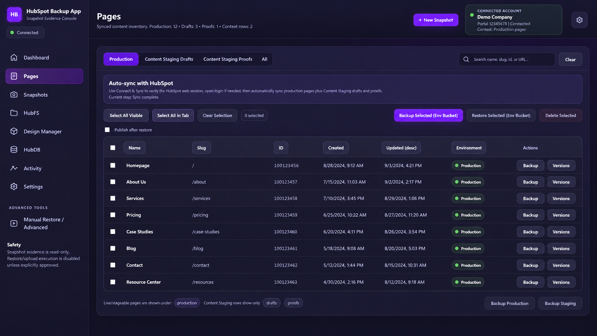Viewport: 597px width, 336px height.
Task: Click the search magnifier icon
Action: click(x=466, y=59)
